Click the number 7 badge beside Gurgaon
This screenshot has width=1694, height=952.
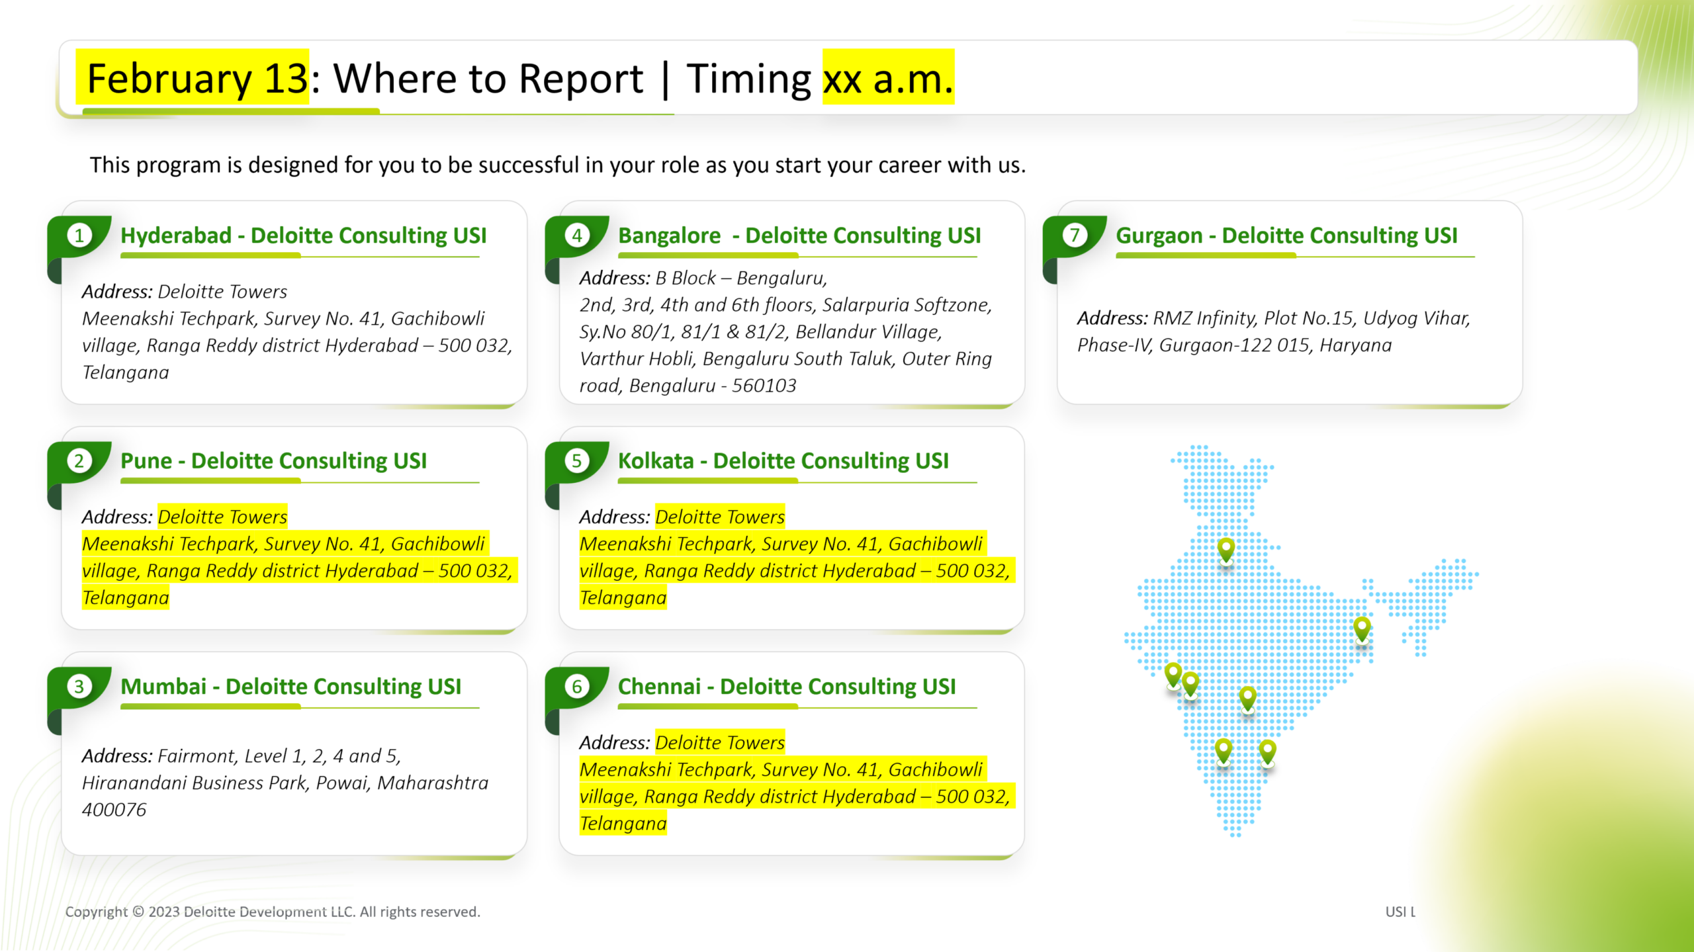pyautogui.click(x=1075, y=236)
